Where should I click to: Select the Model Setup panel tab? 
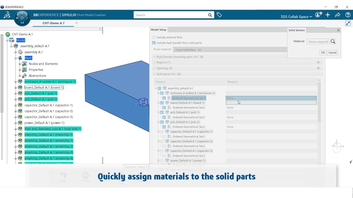158,30
